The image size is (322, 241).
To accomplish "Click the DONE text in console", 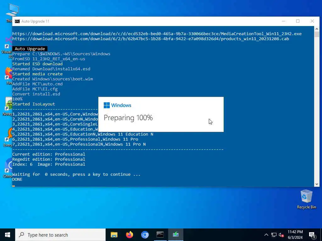I will [x=17, y=179].
